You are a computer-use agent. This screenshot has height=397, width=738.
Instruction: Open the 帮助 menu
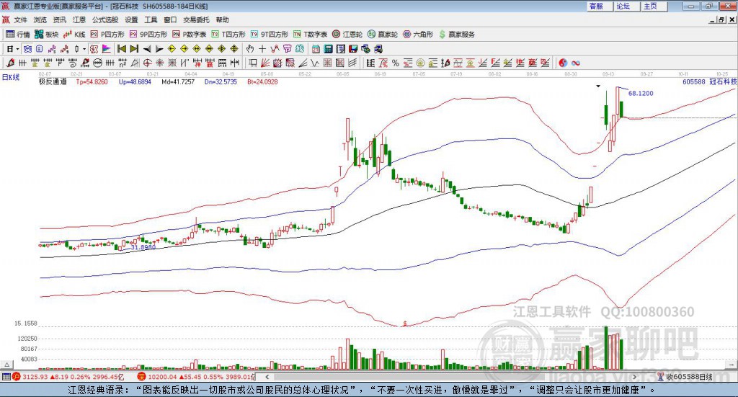pos(222,19)
